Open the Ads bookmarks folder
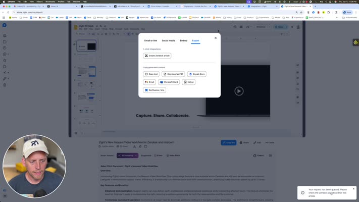Image resolution: width=359 pixels, height=202 pixels. [x=287, y=17]
